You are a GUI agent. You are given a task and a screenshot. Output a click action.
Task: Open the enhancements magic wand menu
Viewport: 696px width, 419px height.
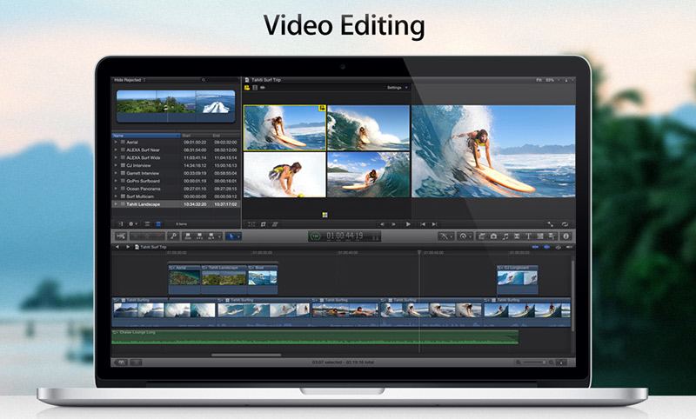(445, 236)
